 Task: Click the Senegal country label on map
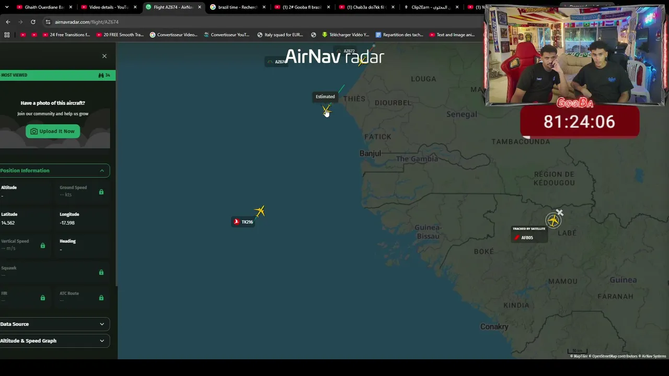(462, 114)
